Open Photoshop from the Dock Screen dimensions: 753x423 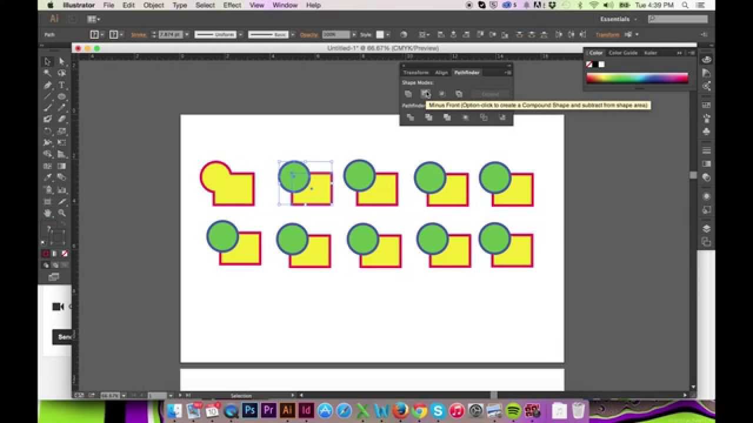pos(249,410)
